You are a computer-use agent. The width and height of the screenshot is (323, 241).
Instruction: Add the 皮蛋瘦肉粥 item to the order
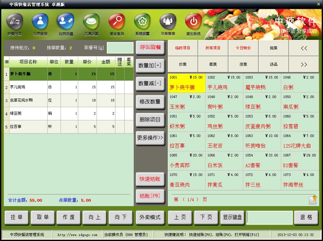[x=262, y=123]
